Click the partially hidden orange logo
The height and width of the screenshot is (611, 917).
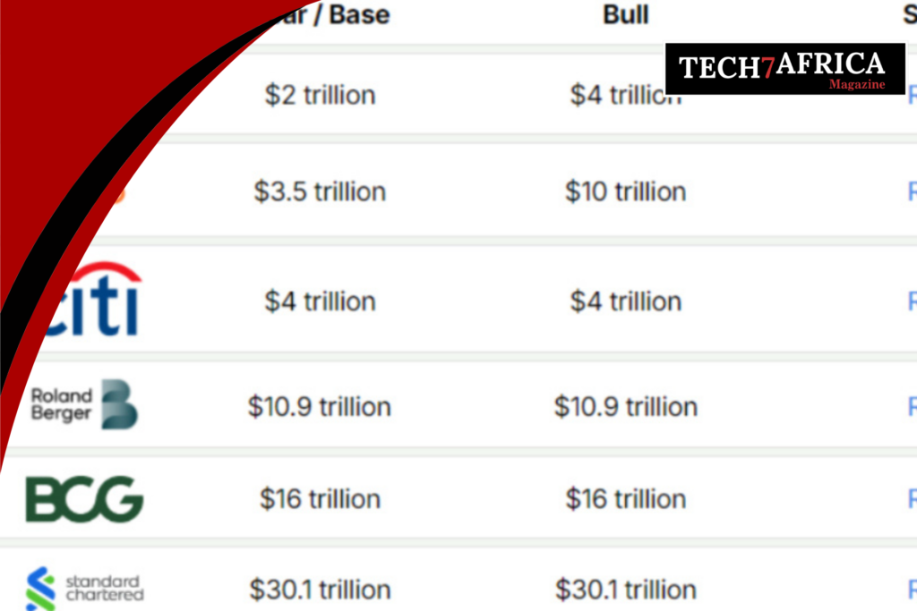tap(119, 194)
